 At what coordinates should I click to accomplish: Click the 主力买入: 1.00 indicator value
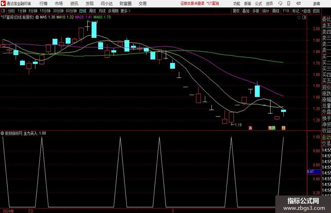(x=35, y=133)
